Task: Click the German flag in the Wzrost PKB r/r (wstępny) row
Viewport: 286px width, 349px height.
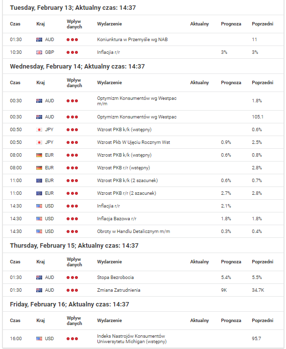Action: click(39, 168)
